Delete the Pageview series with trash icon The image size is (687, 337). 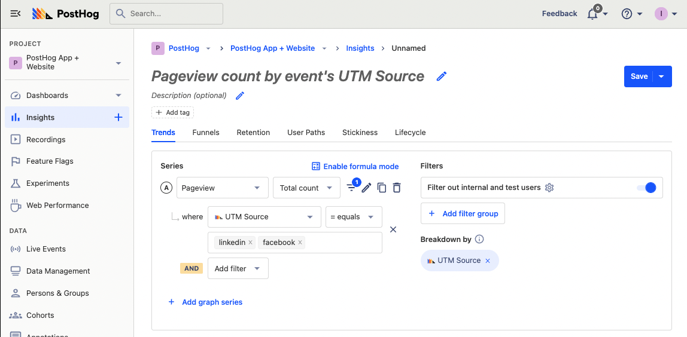click(396, 188)
